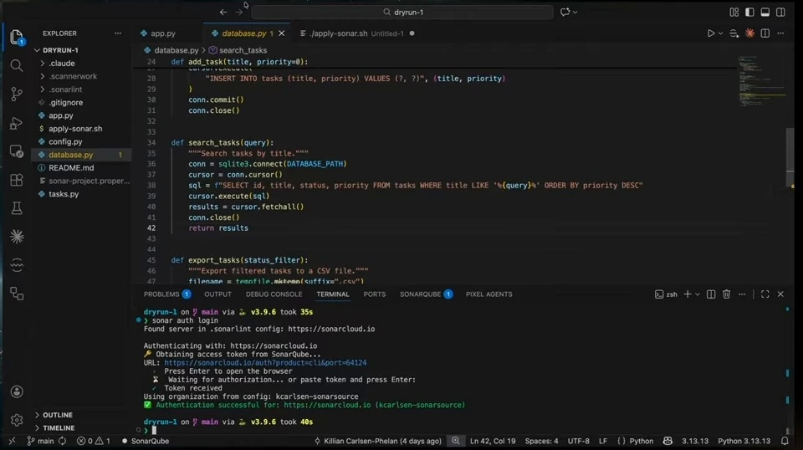Open the Testing flask view
Image resolution: width=803 pixels, height=450 pixels.
pos(17,207)
